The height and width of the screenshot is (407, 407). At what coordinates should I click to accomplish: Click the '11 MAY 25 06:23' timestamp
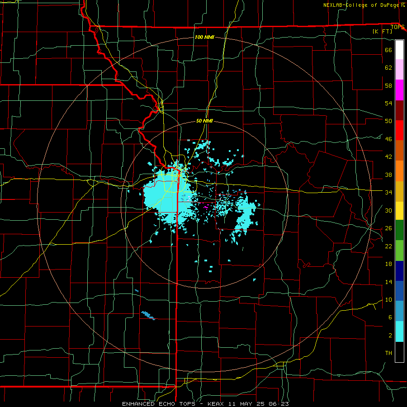point(259,404)
